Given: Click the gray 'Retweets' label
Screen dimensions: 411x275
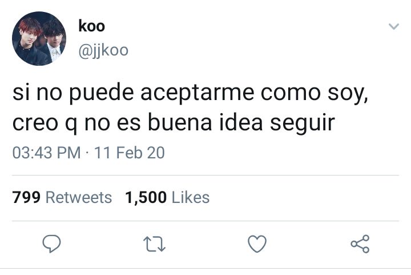Looking at the screenshot, I should coord(79,197).
